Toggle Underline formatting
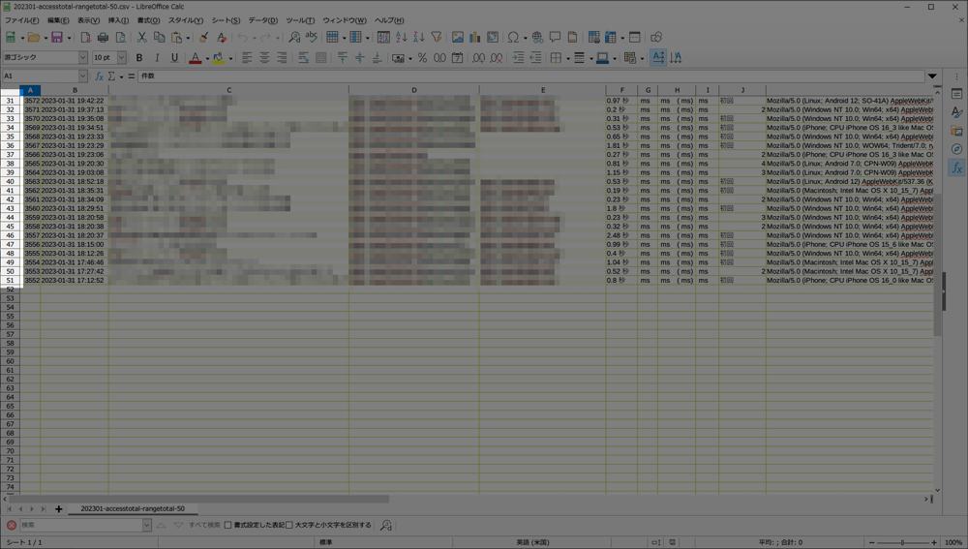Viewport: 968px width, 549px height. pos(174,57)
